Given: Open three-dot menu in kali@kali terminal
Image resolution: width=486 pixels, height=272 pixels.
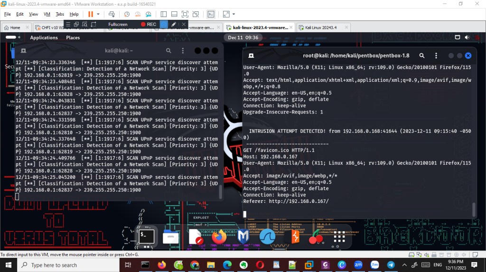Looking at the screenshot, I should click(x=183, y=51).
